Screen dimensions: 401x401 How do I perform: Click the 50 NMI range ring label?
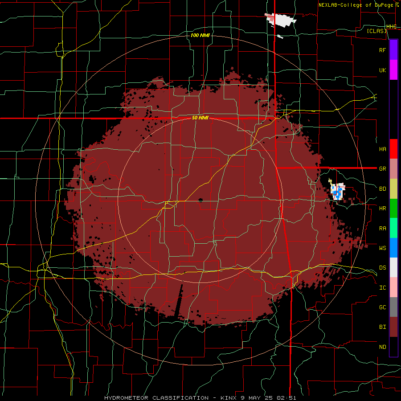click(200, 118)
